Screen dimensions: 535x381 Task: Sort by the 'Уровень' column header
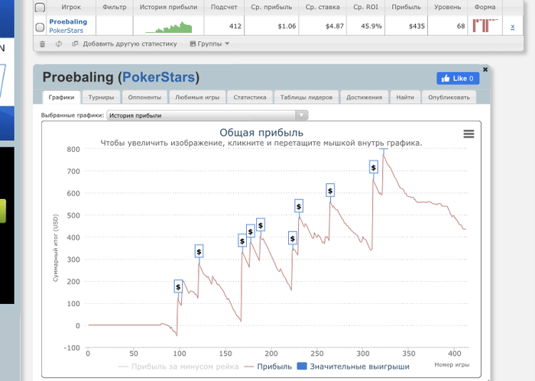pyautogui.click(x=447, y=7)
